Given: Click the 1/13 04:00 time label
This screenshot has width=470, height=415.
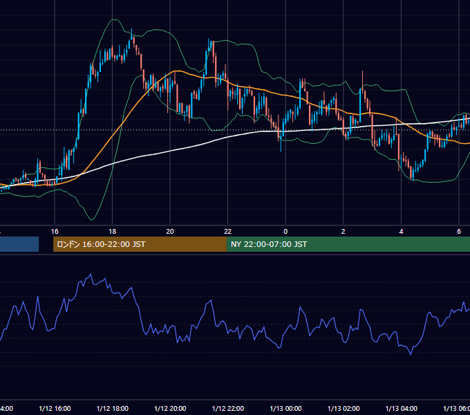Looking at the screenshot, I should tap(401, 408).
